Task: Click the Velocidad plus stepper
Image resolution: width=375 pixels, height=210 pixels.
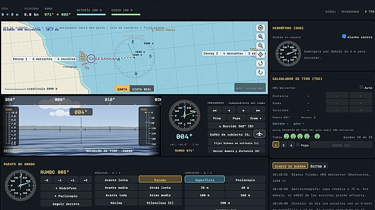Action: (361, 110)
